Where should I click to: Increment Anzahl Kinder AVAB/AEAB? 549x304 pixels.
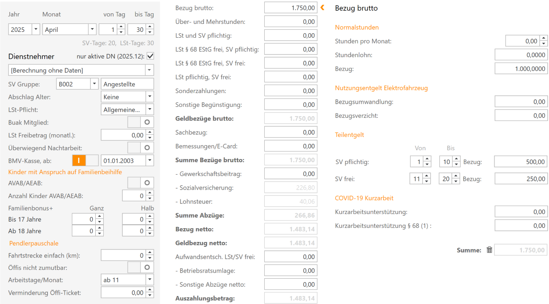point(150,194)
